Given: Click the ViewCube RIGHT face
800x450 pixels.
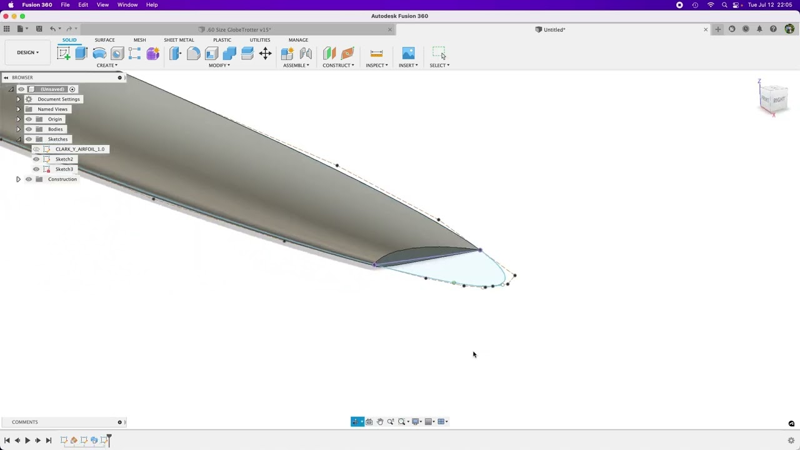Looking at the screenshot, I should [779, 100].
